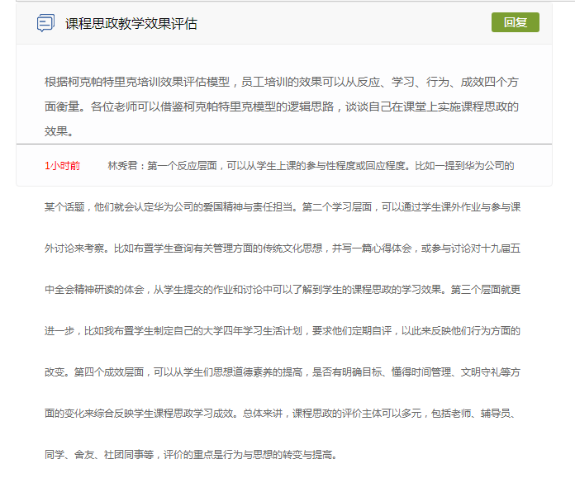Click the final line starting 同学、舍友、社团同事等

coord(191,455)
